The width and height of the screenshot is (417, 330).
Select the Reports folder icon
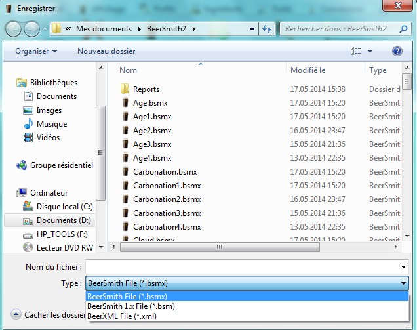coord(125,89)
